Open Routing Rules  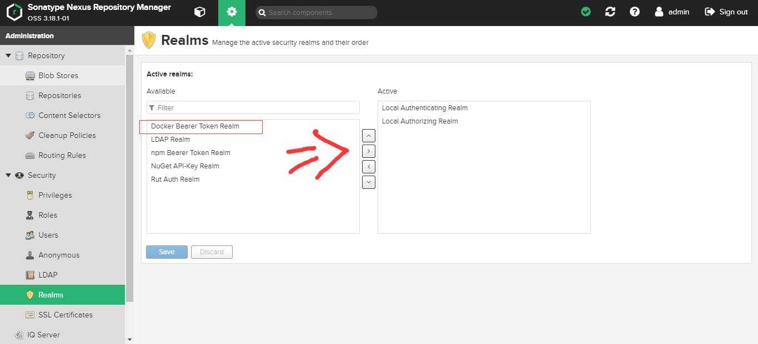(x=62, y=155)
